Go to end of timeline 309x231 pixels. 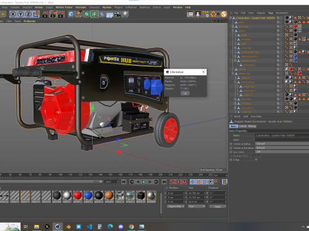(x=164, y=182)
